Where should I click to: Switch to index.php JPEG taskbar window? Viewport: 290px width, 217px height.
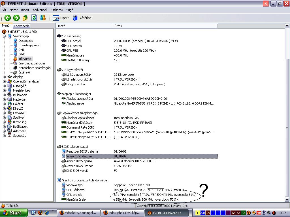(122, 213)
